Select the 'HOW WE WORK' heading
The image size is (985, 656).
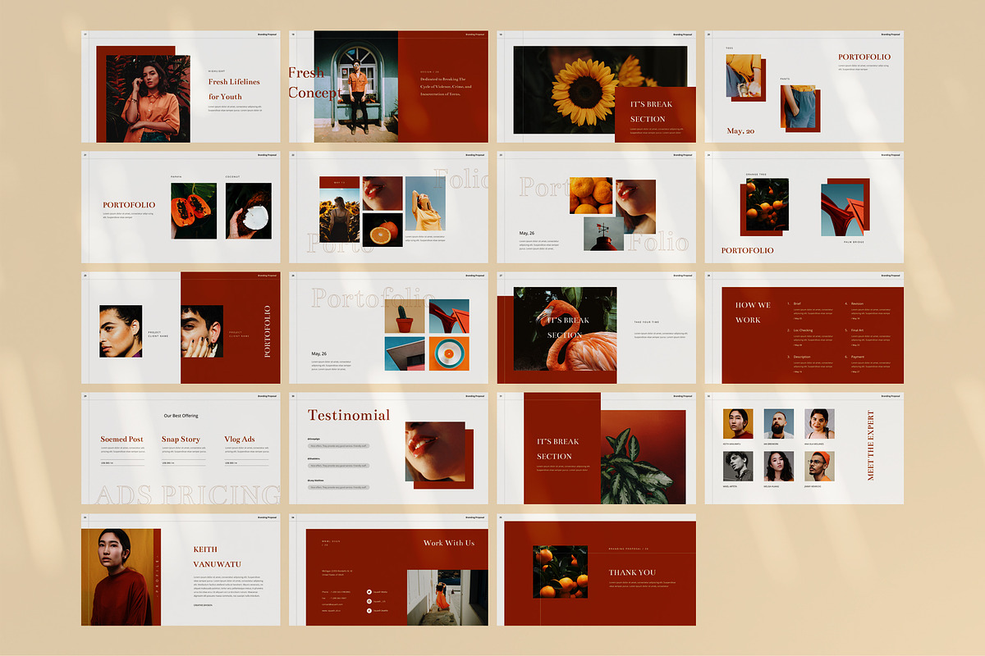coord(753,312)
